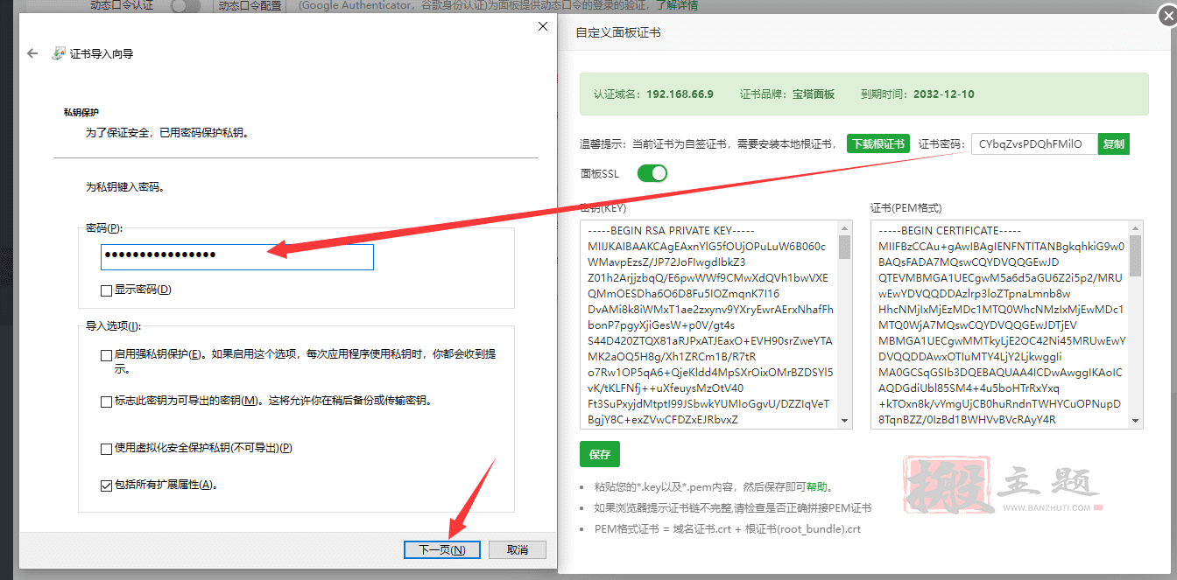This screenshot has width=1177, height=580.
Task: Click the certificate import wizard icon
Action: coord(59,53)
